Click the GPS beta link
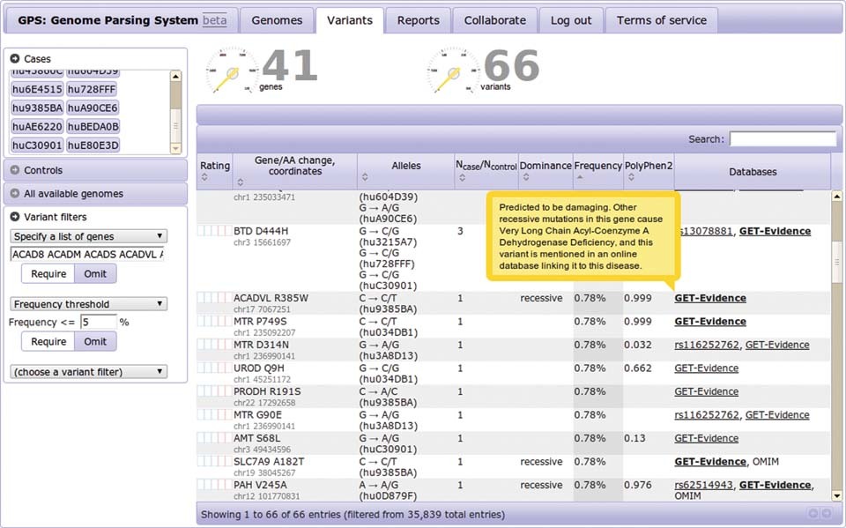This screenshot has height=528, width=846. pyautogui.click(x=215, y=20)
